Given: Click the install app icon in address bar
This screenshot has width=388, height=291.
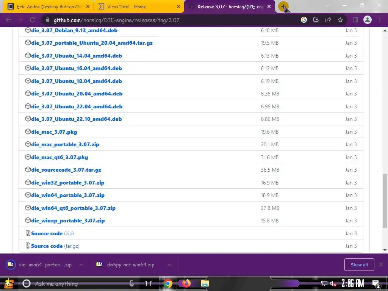Looking at the screenshot, I should tap(316, 20).
